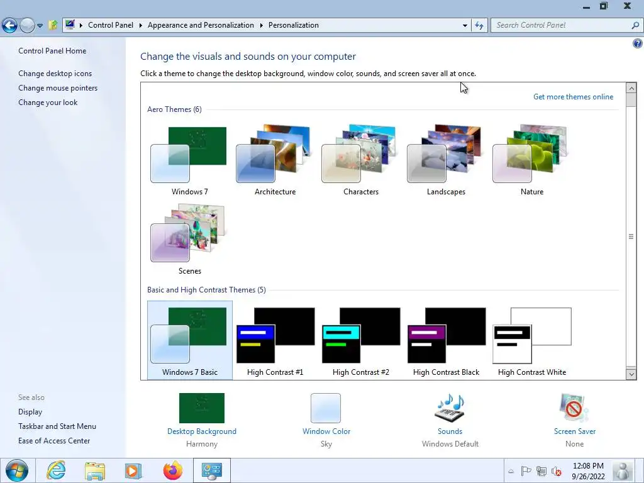Click the Control Panel taskbar button

click(x=211, y=470)
